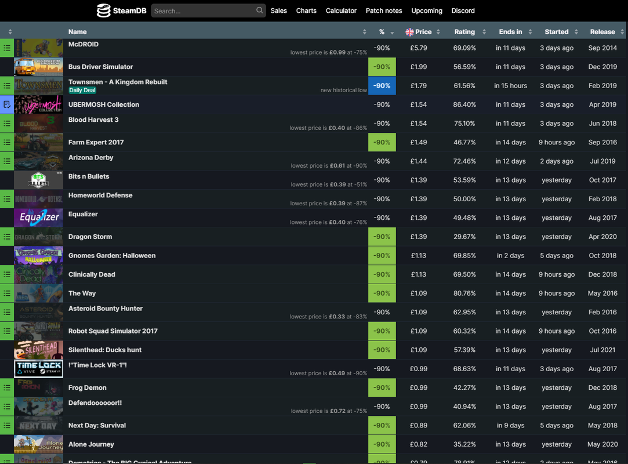
Task: Sort by Release column header
Action: pos(602,32)
